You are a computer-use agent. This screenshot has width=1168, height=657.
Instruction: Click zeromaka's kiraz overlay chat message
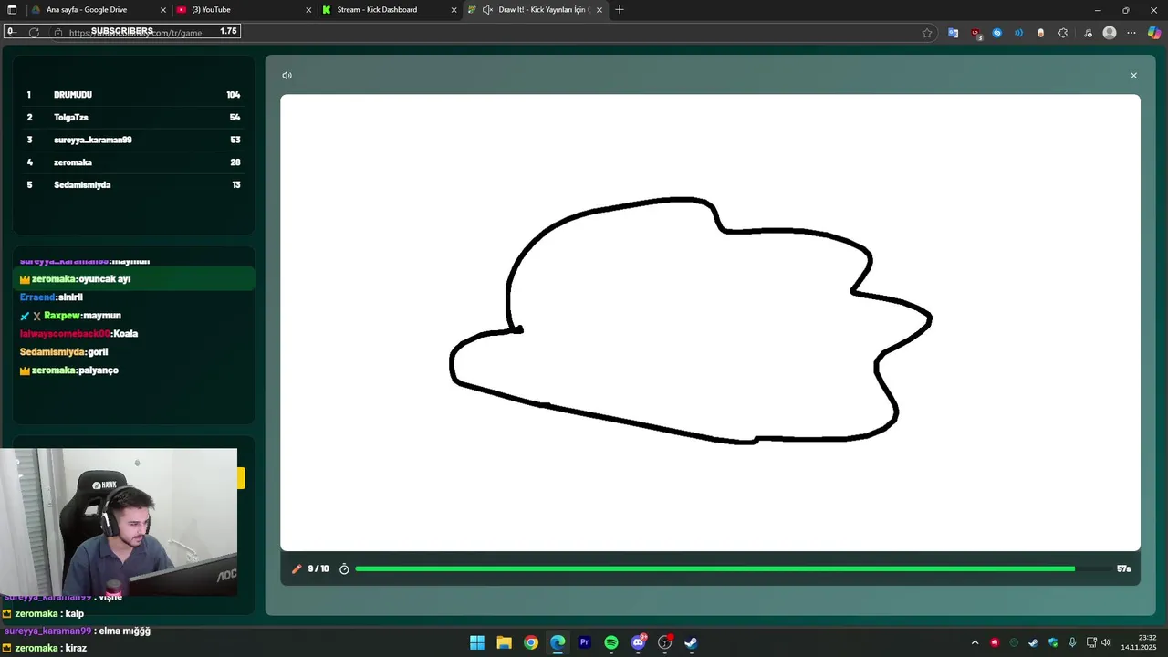point(45,648)
